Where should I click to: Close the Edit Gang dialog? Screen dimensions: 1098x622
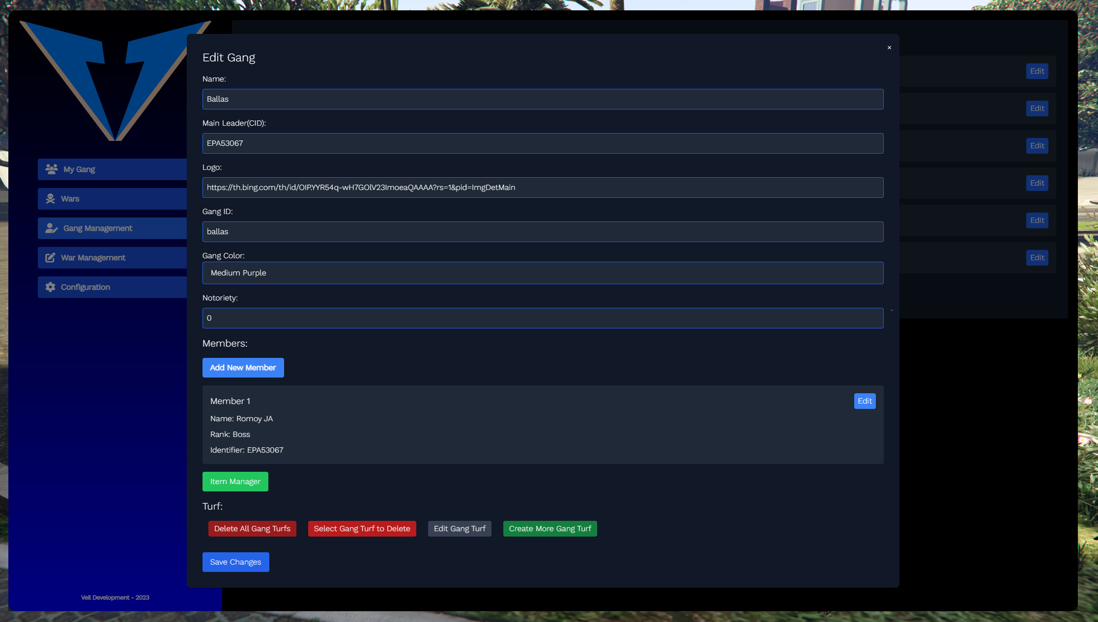click(x=889, y=48)
